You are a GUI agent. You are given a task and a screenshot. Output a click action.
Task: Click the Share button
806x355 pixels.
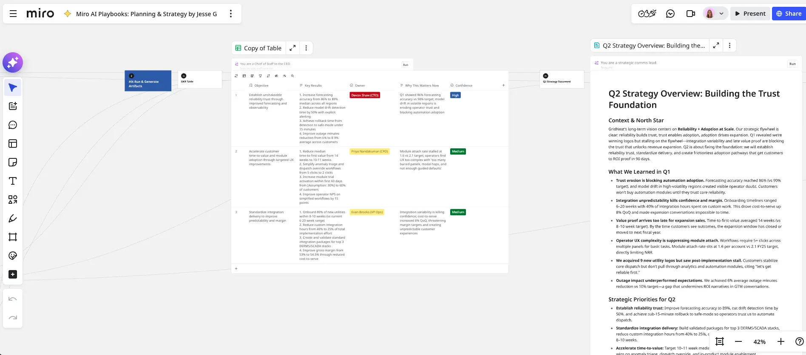click(789, 14)
